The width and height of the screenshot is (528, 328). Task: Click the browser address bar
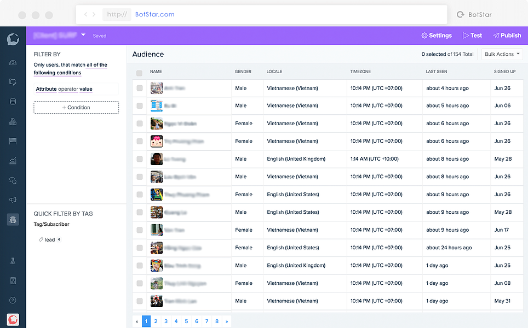point(261,14)
